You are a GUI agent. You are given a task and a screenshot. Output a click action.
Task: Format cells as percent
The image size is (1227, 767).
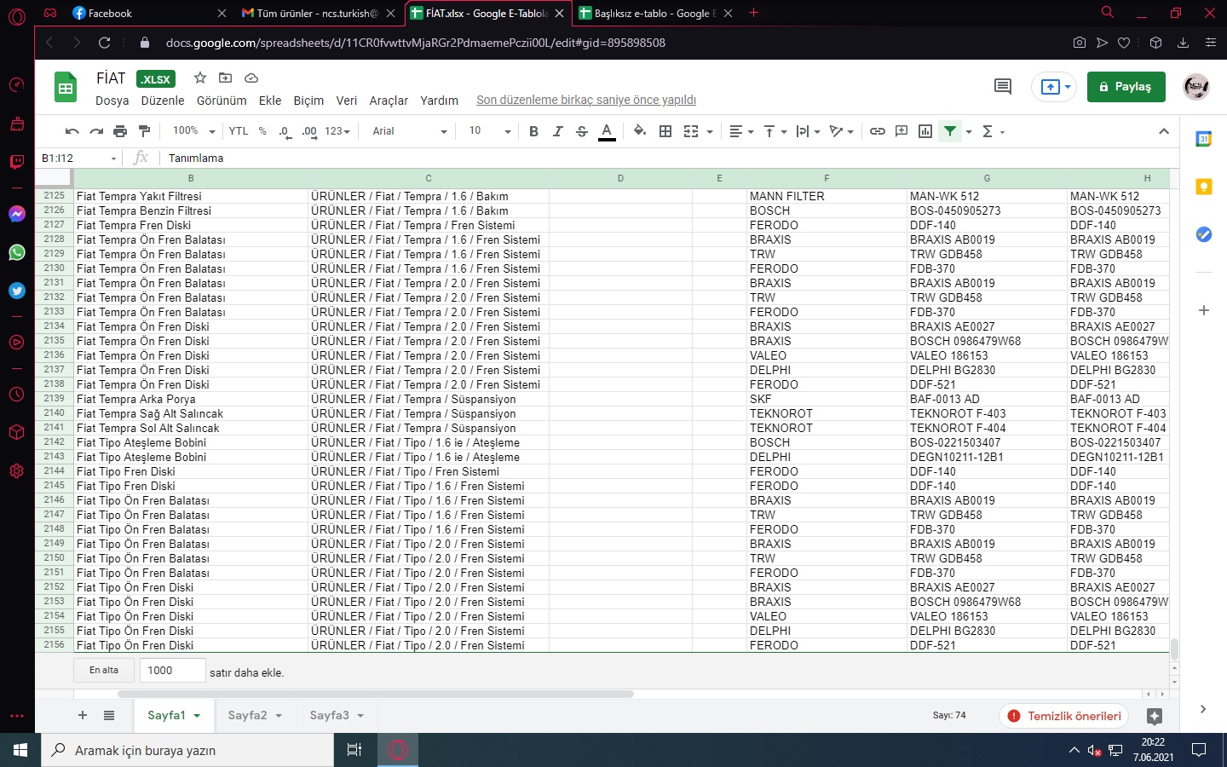point(262,131)
